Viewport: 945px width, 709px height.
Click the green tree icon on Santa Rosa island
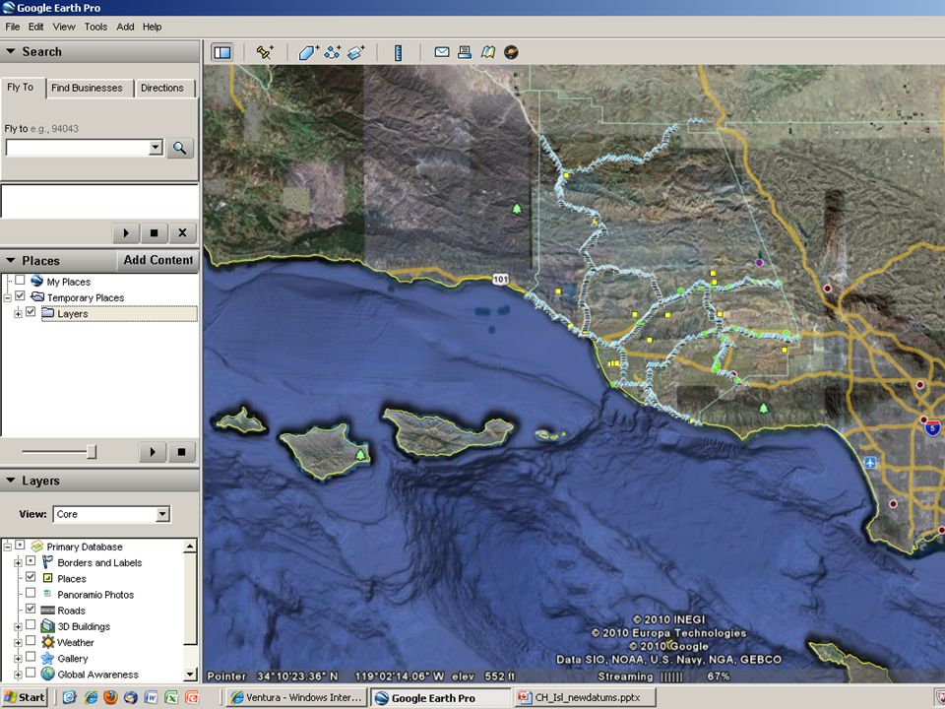(360, 455)
